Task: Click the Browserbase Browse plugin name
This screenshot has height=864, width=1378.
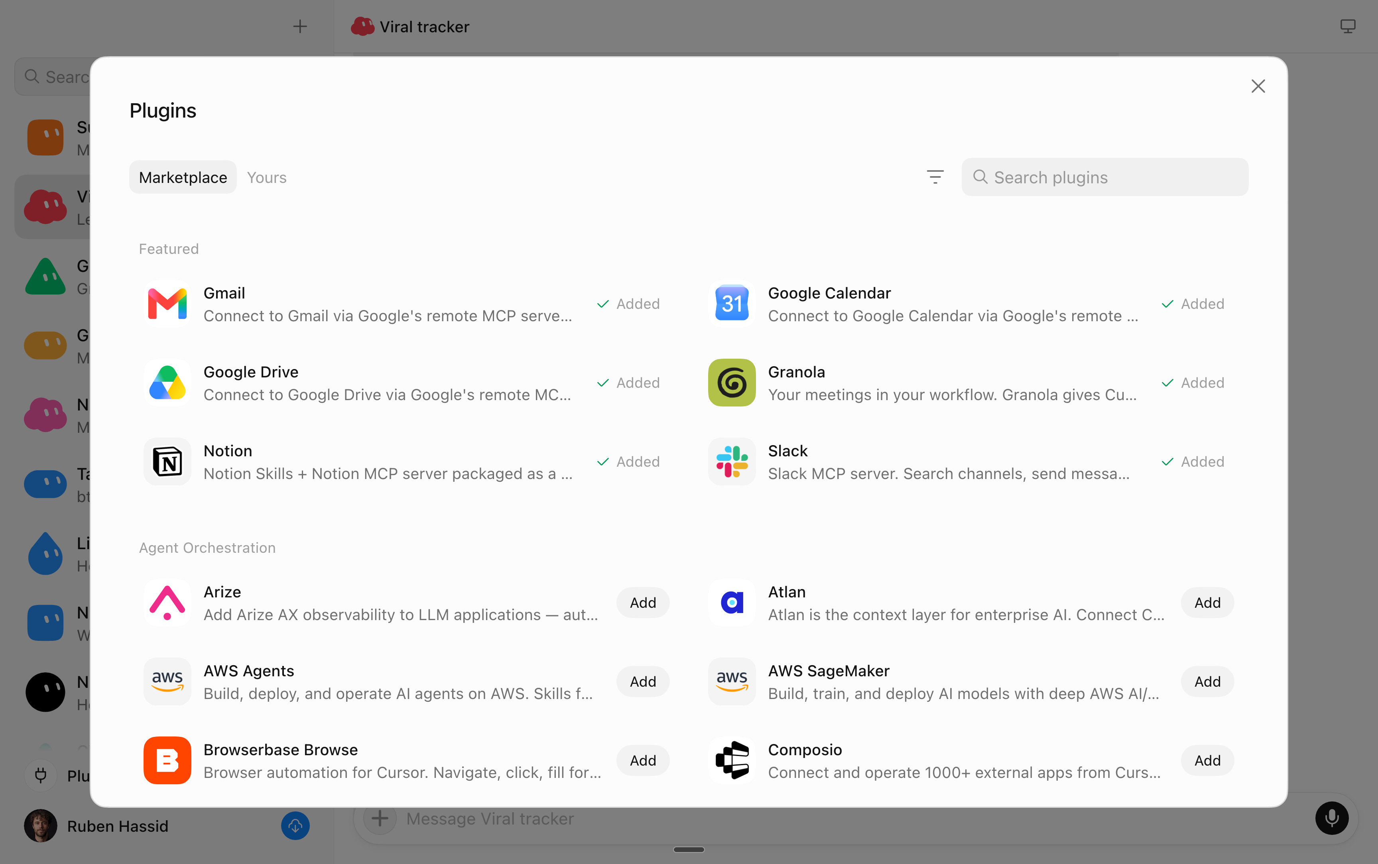Action: (281, 749)
